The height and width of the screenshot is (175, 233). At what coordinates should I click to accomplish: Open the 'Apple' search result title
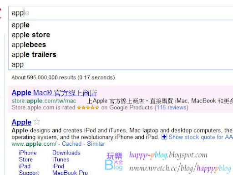(x=21, y=122)
